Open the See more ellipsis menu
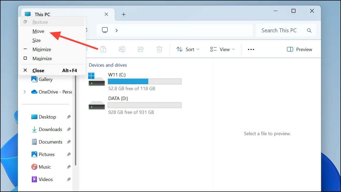Image resolution: width=341 pixels, height=192 pixels. pyautogui.click(x=251, y=49)
